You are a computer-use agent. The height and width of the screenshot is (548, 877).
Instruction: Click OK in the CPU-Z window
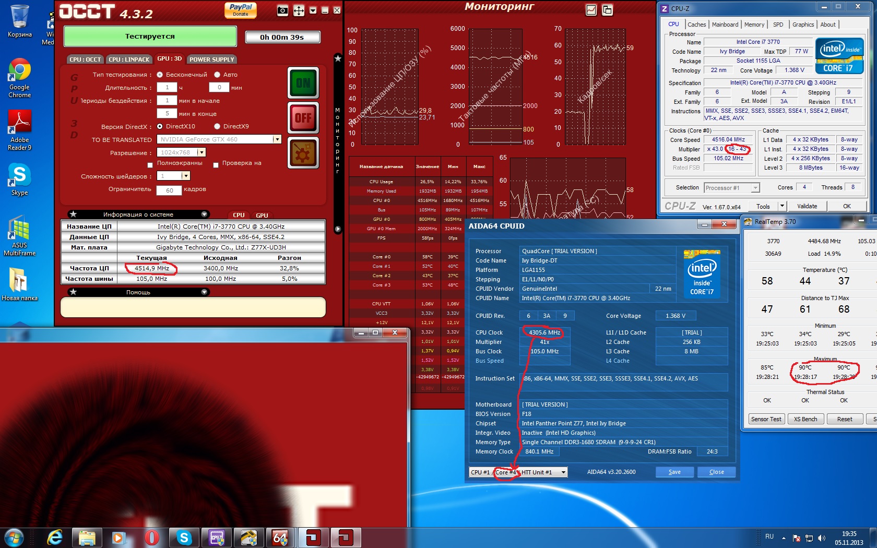(847, 206)
